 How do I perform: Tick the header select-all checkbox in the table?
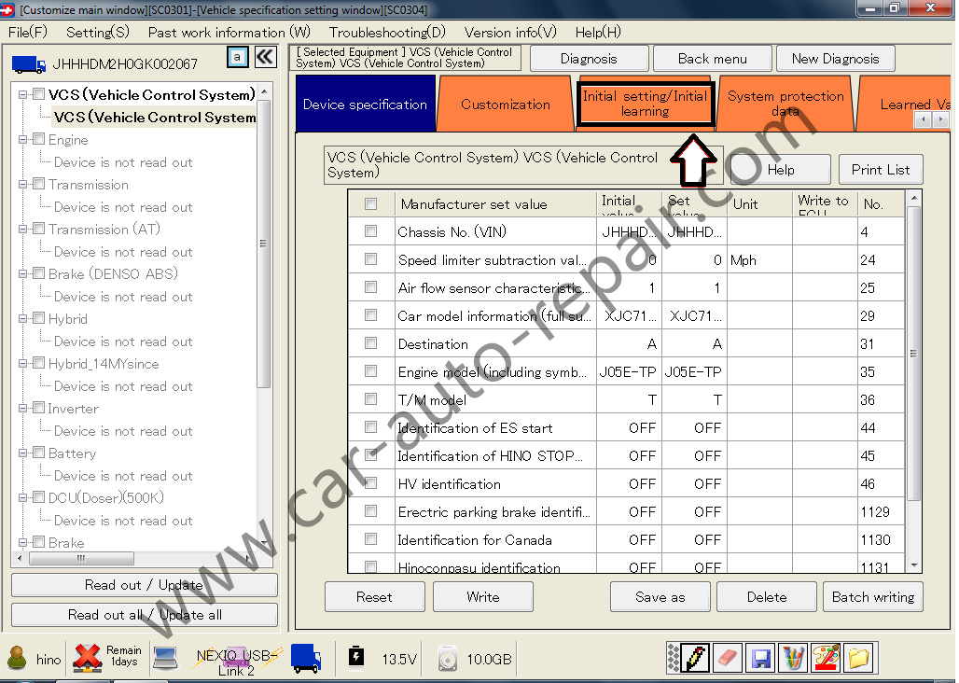pyautogui.click(x=370, y=203)
